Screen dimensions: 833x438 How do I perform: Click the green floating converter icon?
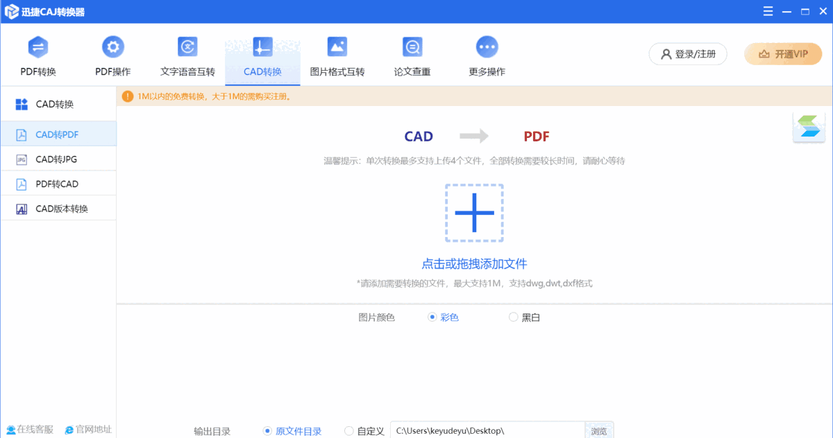tap(809, 126)
